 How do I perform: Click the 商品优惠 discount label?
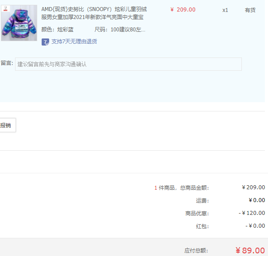pyautogui.click(x=197, y=214)
